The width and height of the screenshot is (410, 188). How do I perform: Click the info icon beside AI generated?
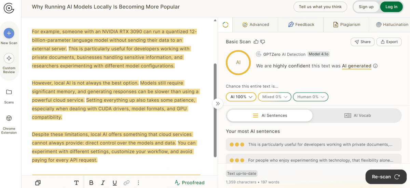point(375,66)
